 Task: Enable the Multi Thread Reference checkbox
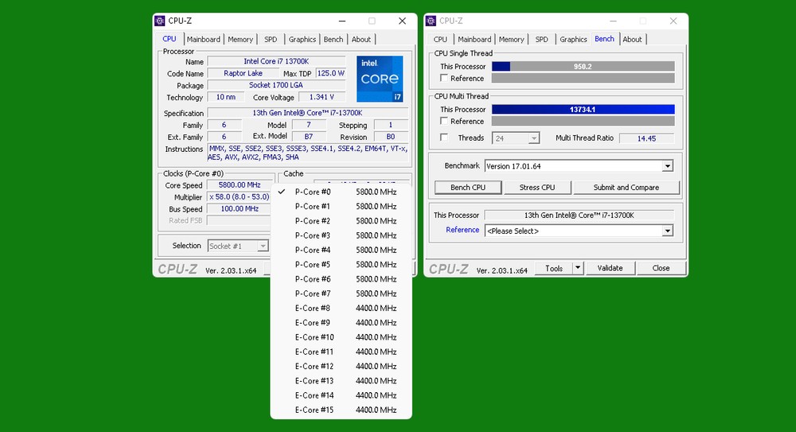pyautogui.click(x=444, y=121)
